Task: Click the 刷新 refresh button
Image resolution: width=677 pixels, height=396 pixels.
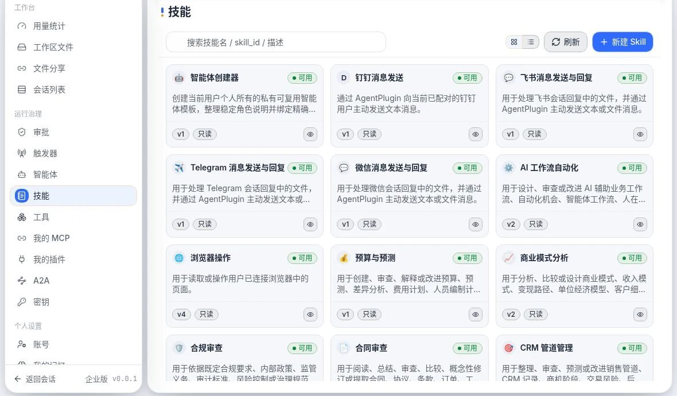Action: (x=565, y=42)
